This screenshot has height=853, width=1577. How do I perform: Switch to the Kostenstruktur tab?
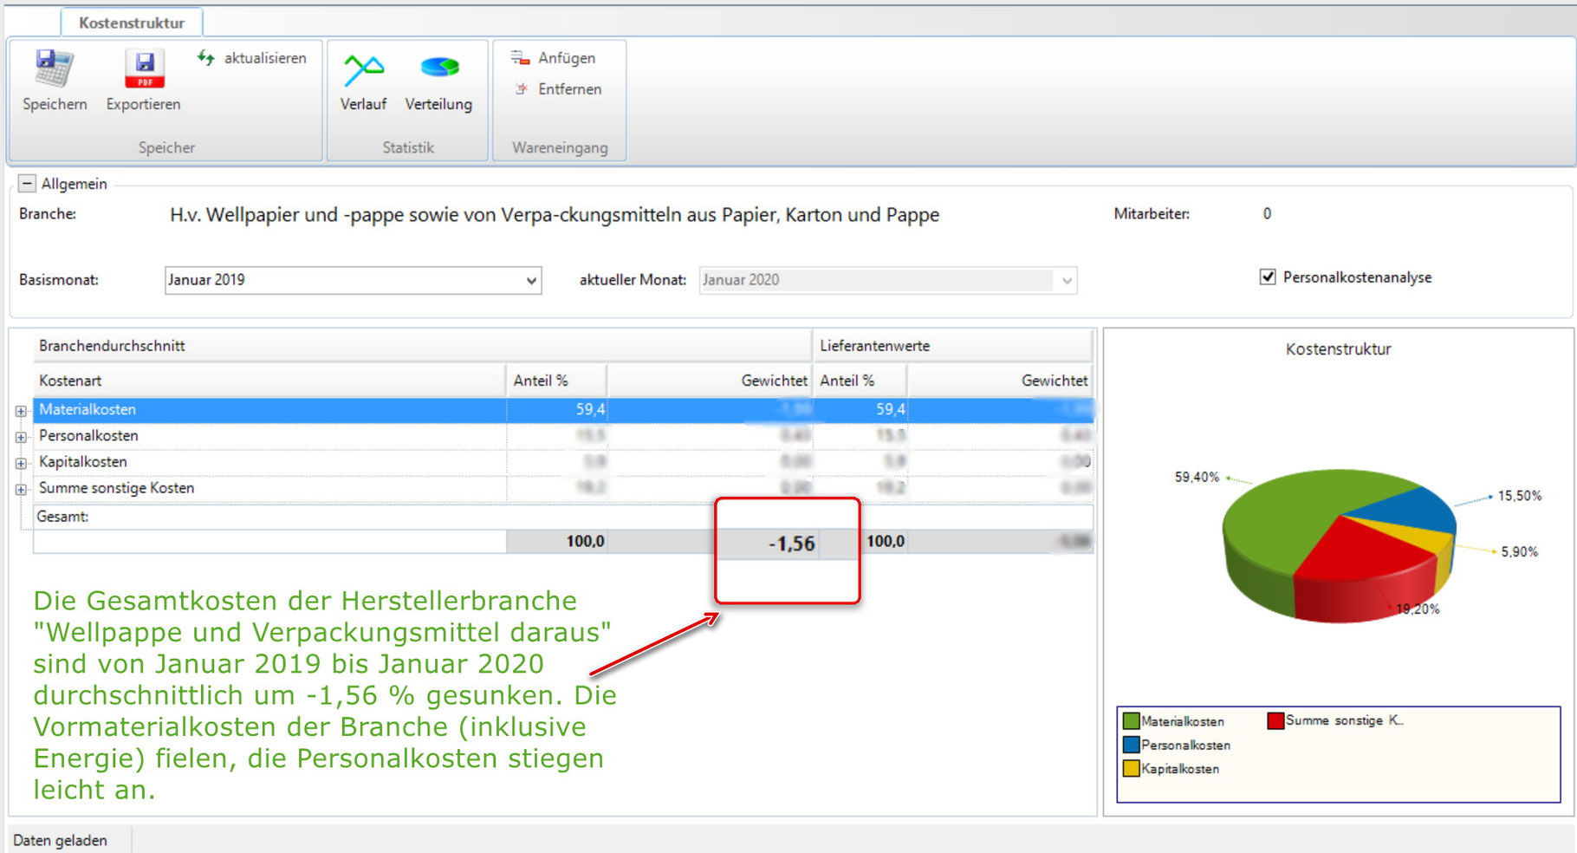pos(133,23)
